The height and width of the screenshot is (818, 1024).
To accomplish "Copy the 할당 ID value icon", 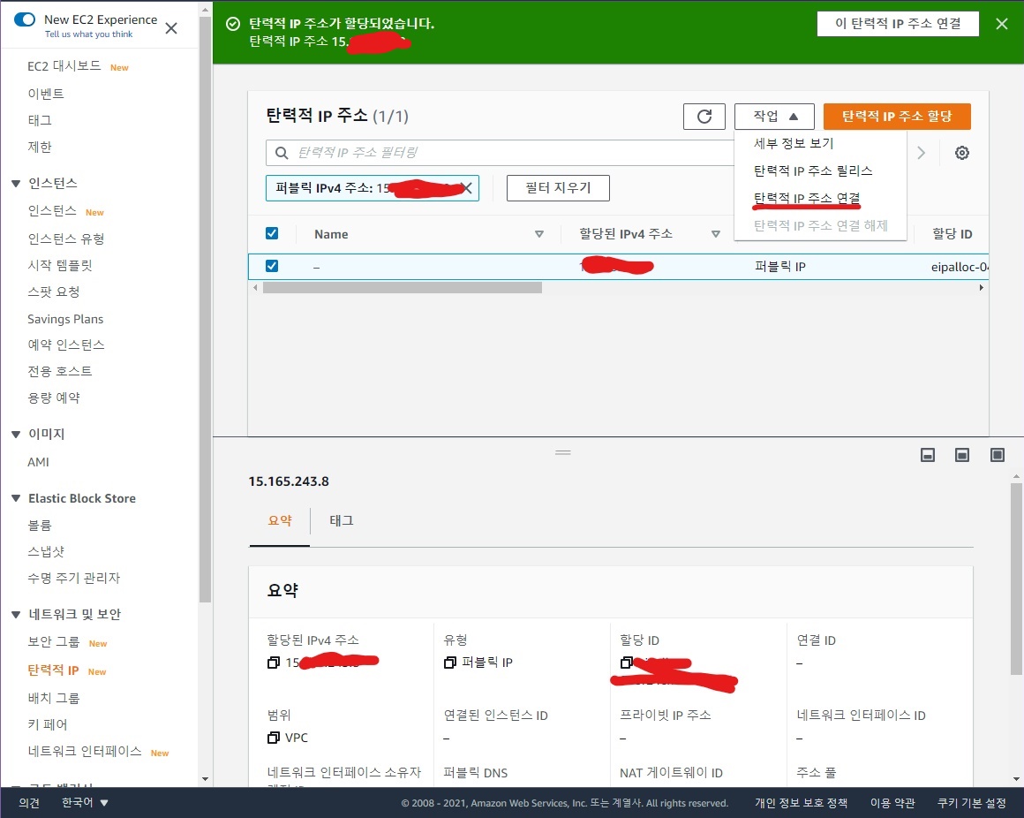I will (626, 663).
